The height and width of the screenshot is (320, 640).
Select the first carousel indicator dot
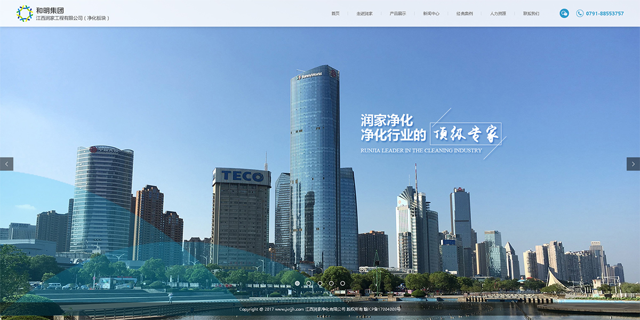tap(297, 283)
